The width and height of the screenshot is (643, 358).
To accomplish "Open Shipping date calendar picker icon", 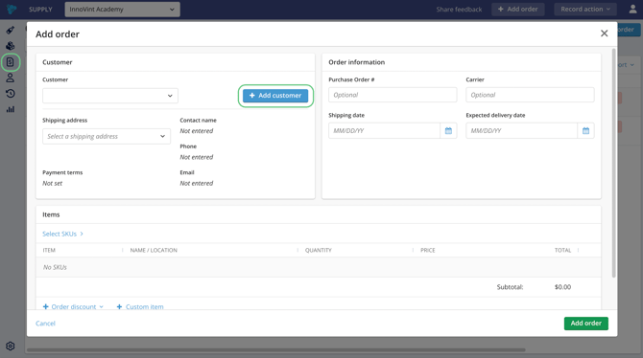I will tap(448, 131).
